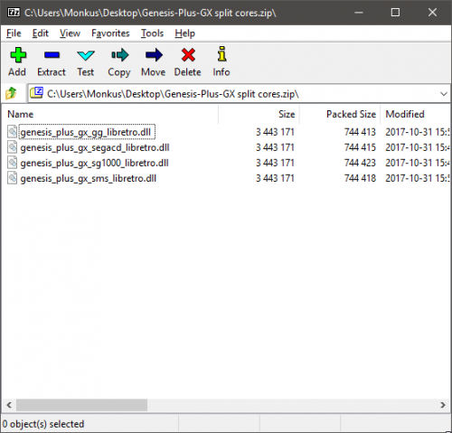This screenshot has width=452, height=433.
Task: Close the 7-Zip window
Action: click(x=432, y=13)
